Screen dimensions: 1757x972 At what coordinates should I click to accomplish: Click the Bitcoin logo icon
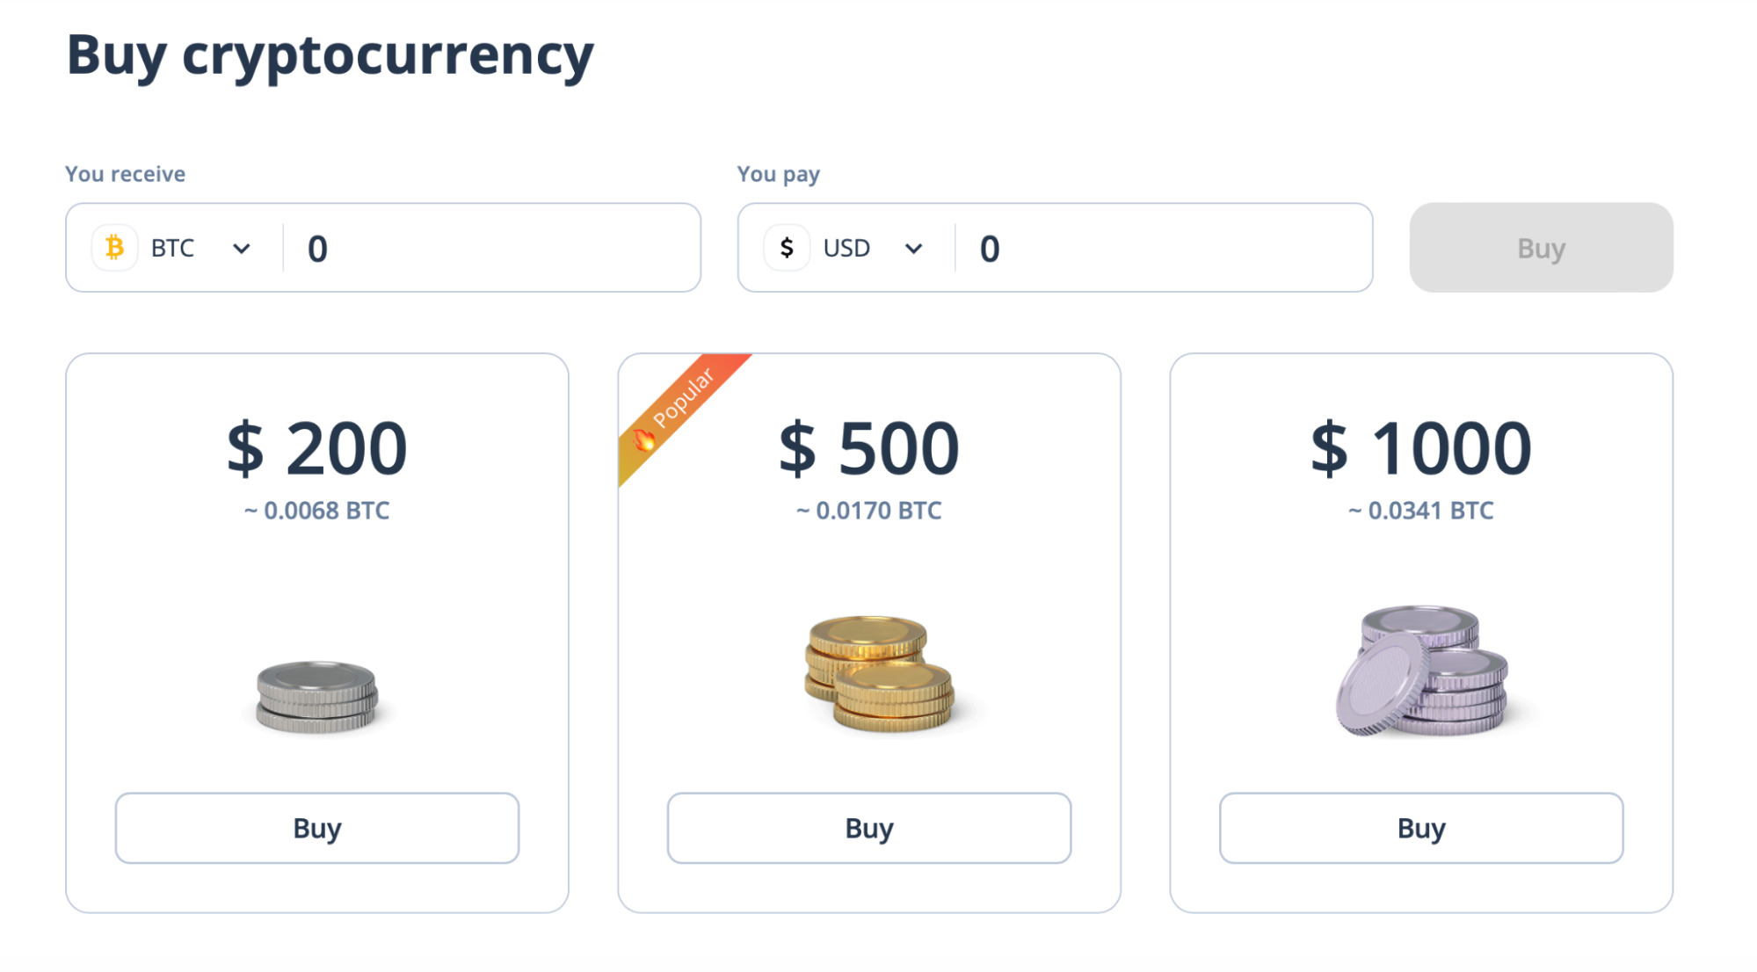pyautogui.click(x=115, y=248)
